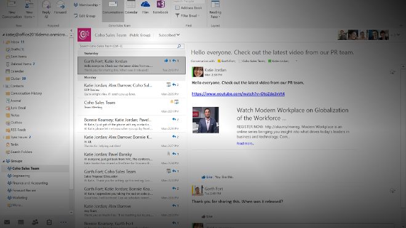Focus the Search Coho Sales Team field

(131, 46)
